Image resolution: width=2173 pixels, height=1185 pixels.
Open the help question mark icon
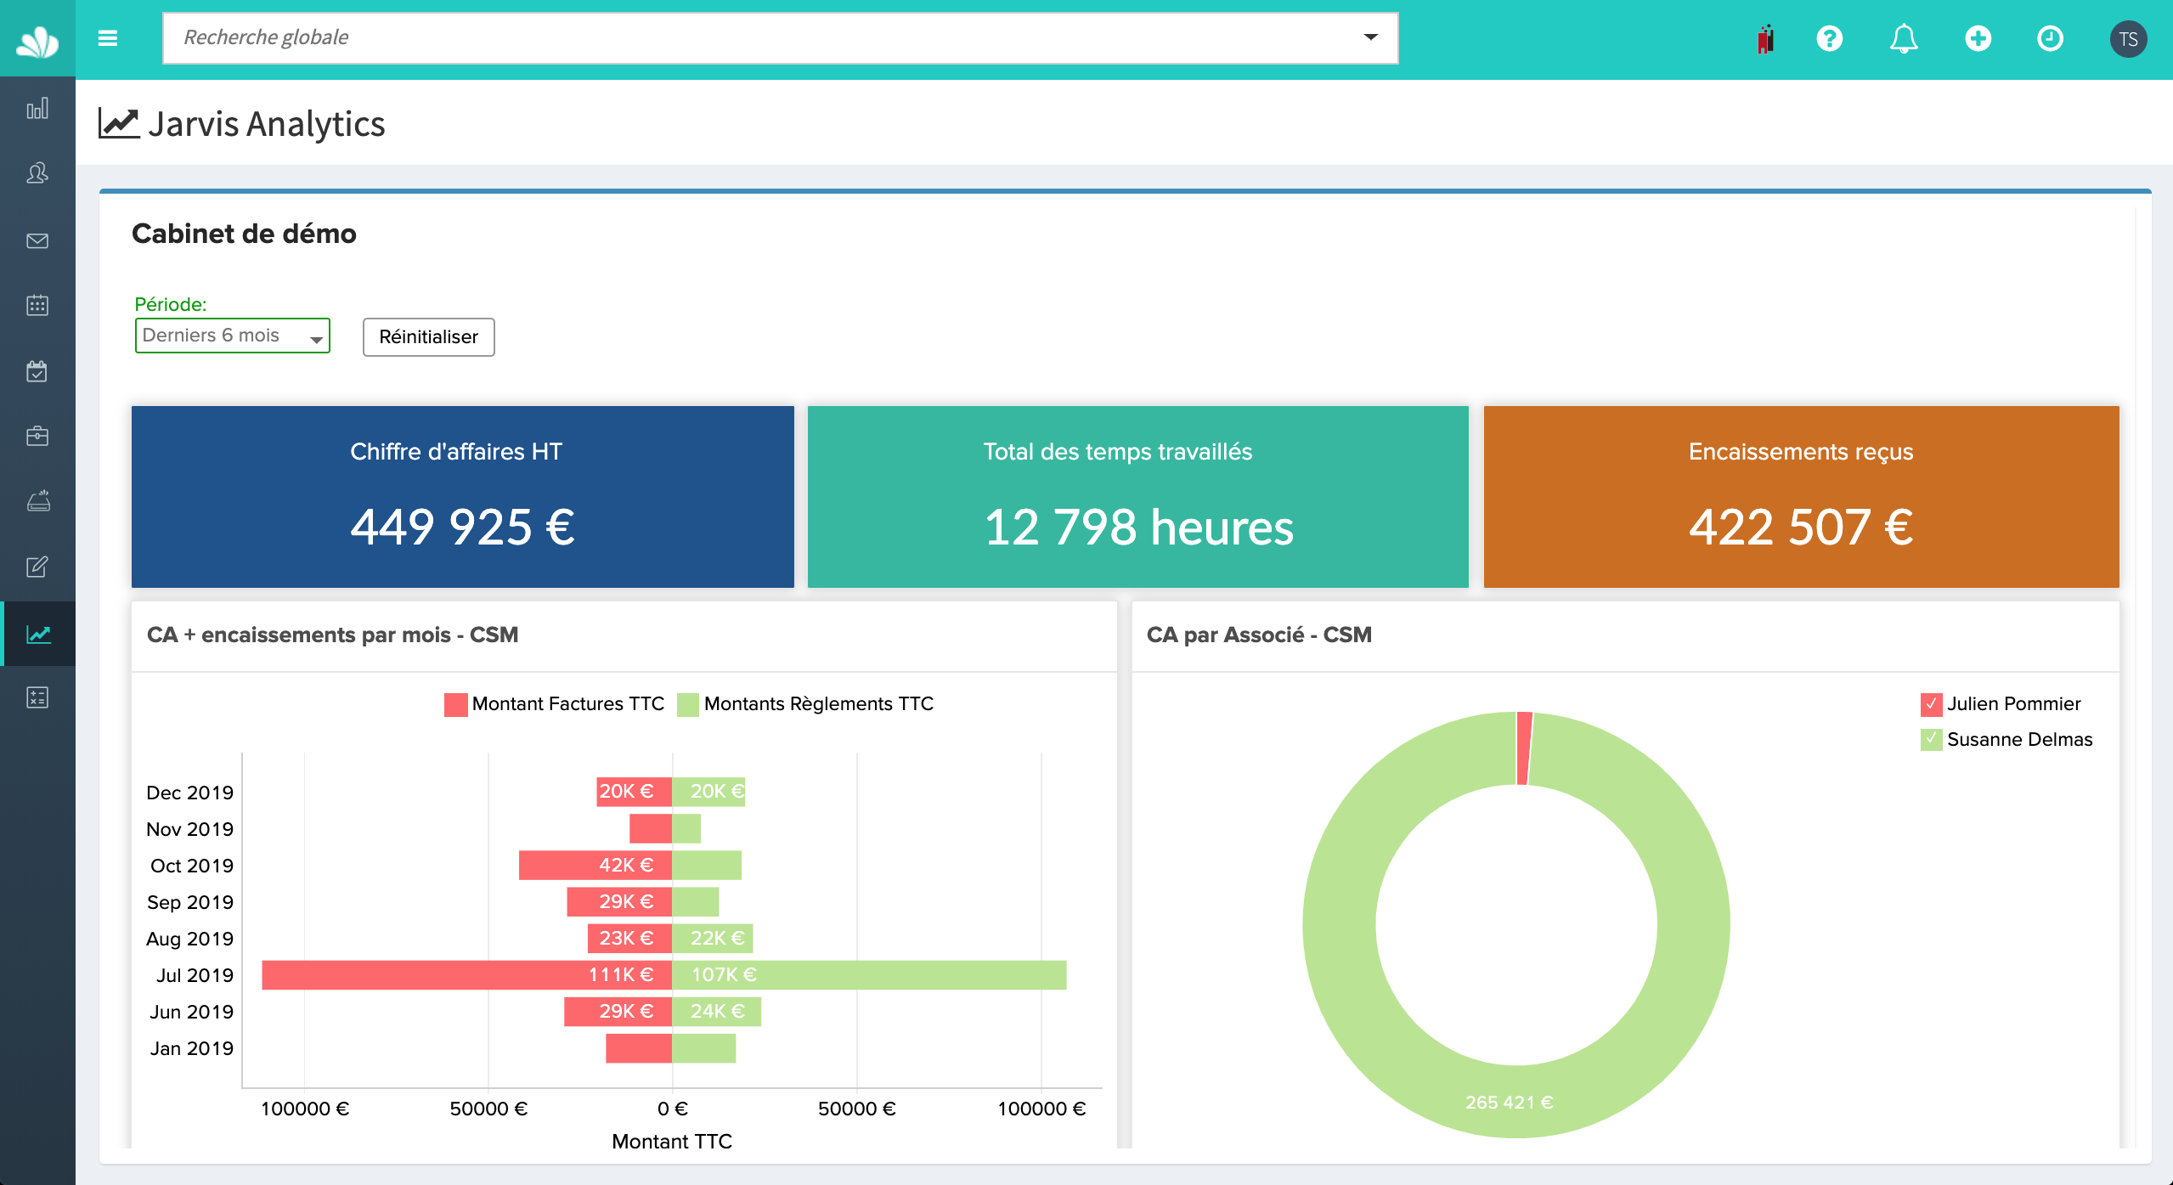pyautogui.click(x=1829, y=38)
